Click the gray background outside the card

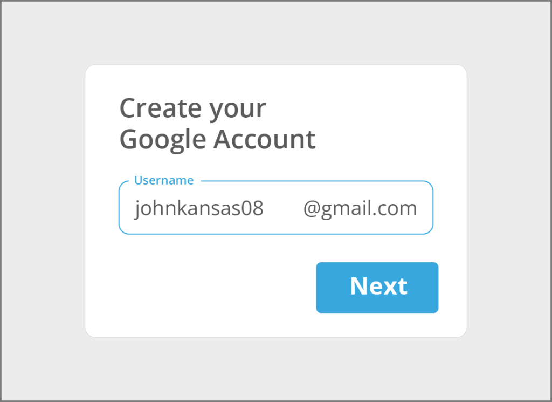[x=42, y=201]
